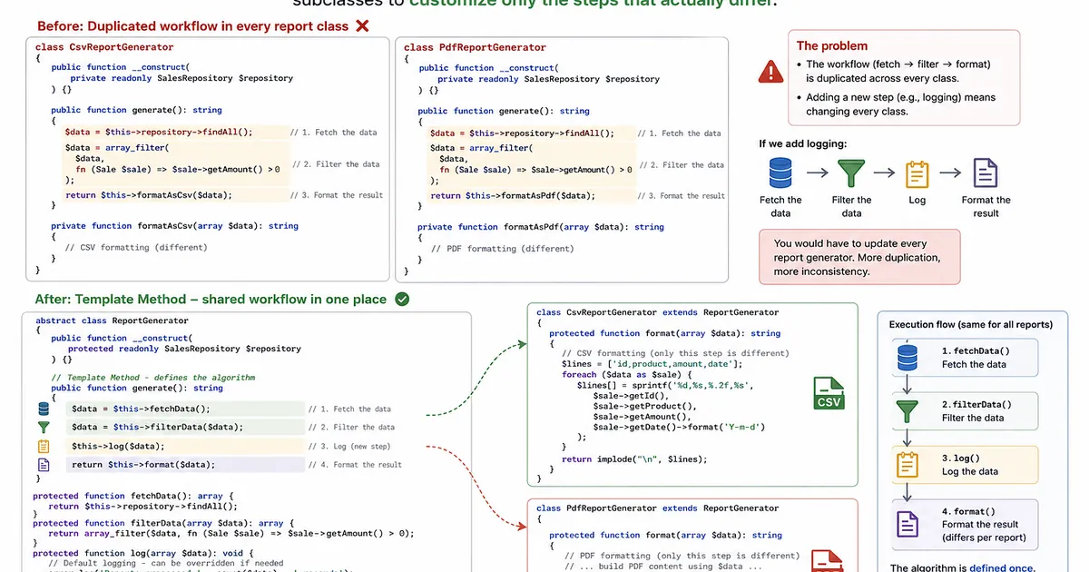Image resolution: width=1089 pixels, height=572 pixels.
Task: Click the 'class PdfReportGenerator' line in the Before panel
Action: click(475, 47)
